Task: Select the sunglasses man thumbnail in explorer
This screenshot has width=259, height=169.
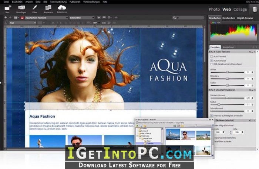Action: (188, 135)
